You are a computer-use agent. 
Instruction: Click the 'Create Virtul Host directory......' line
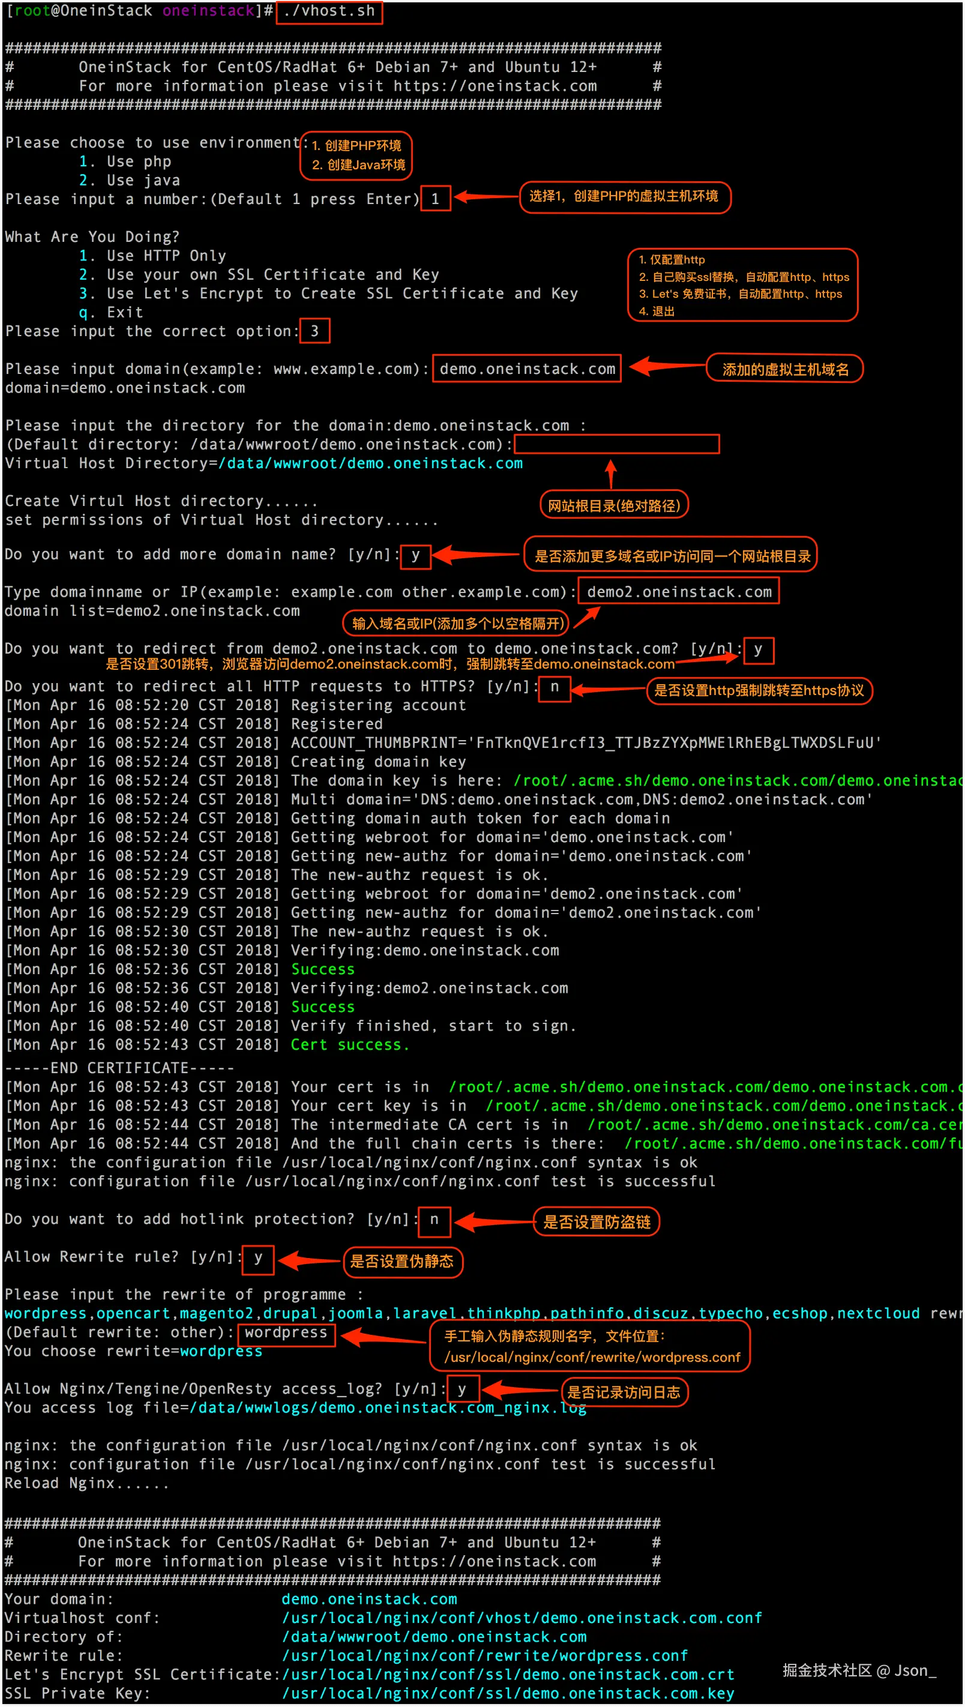pos(161,501)
